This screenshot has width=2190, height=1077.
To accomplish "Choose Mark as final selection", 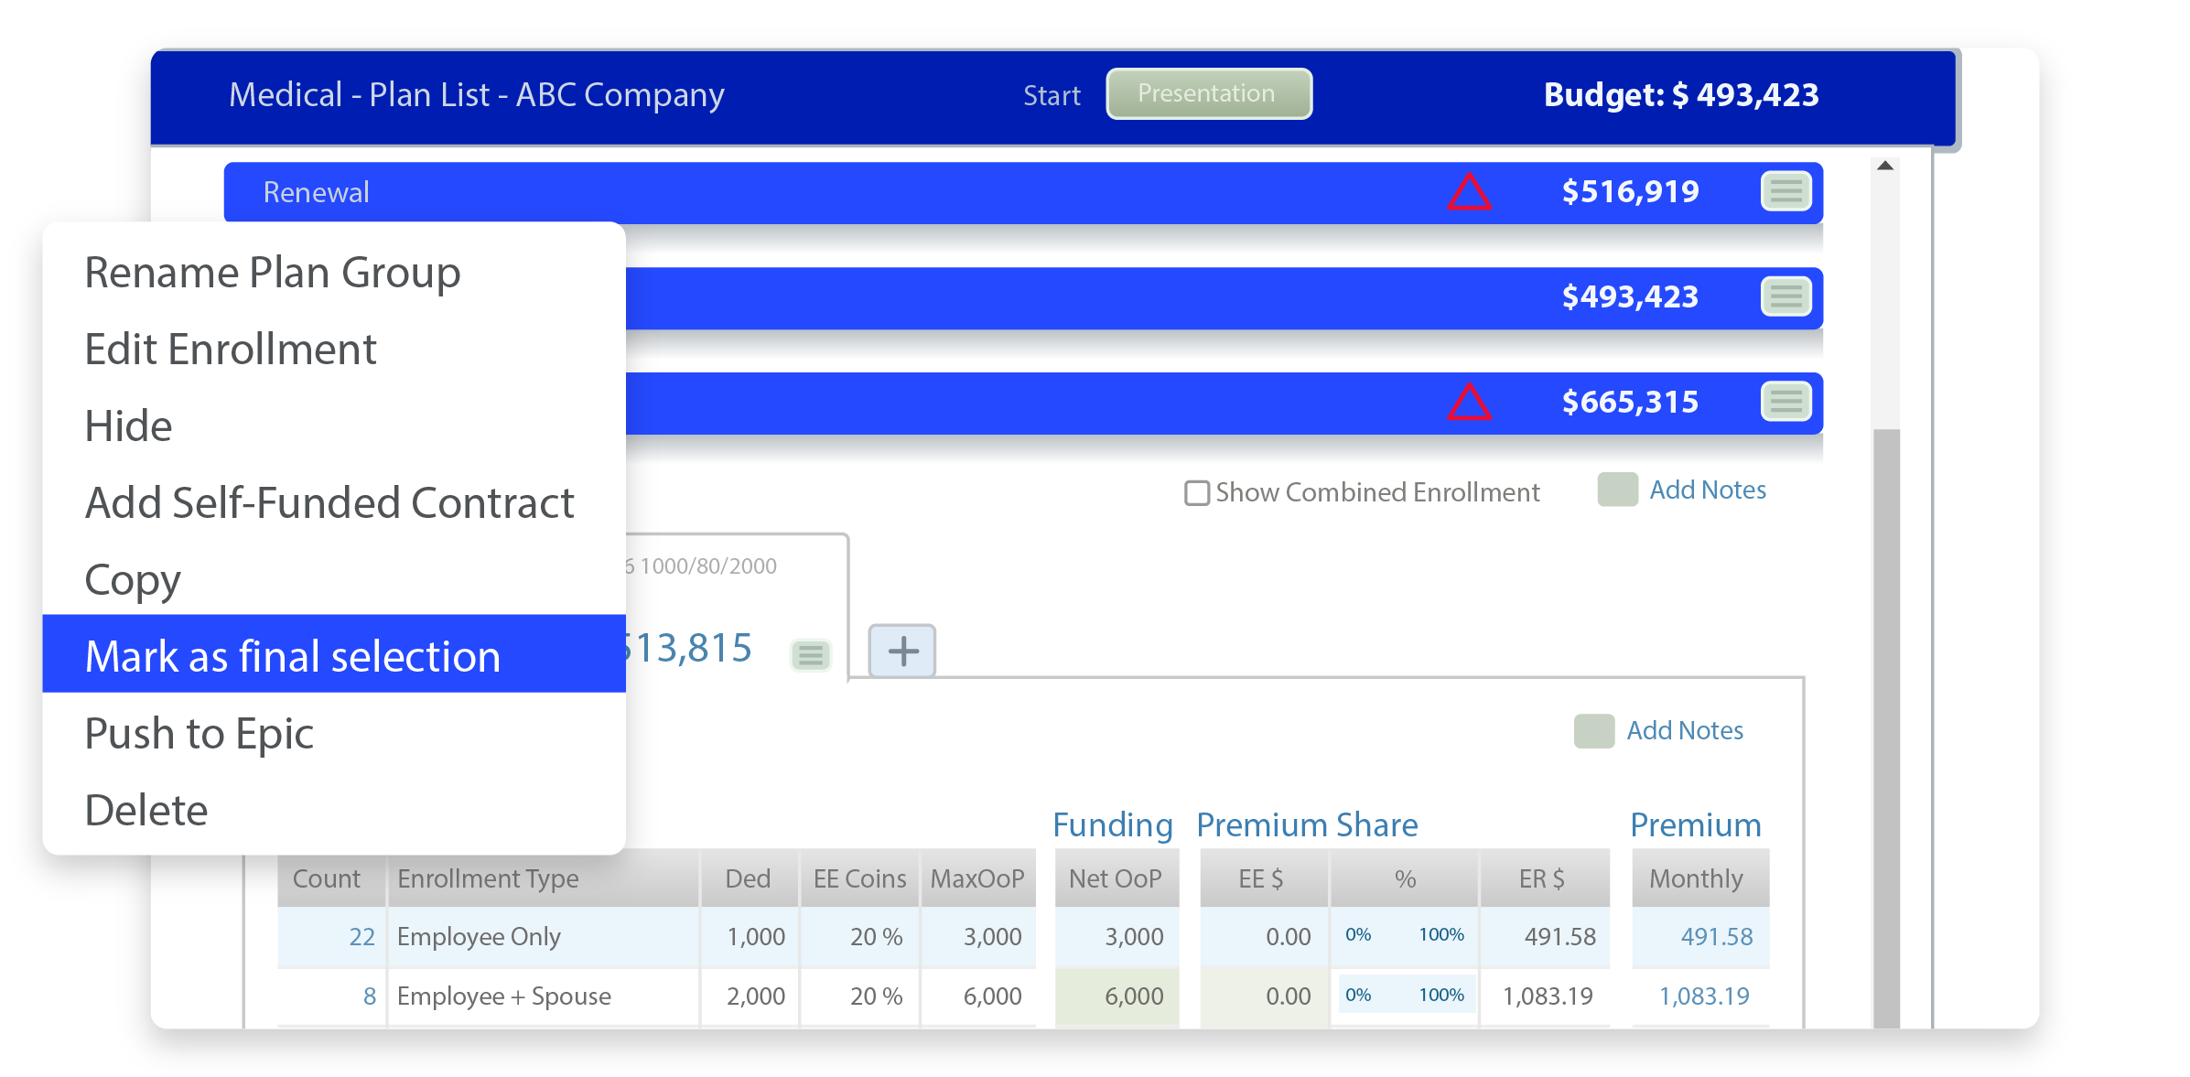I will click(334, 653).
